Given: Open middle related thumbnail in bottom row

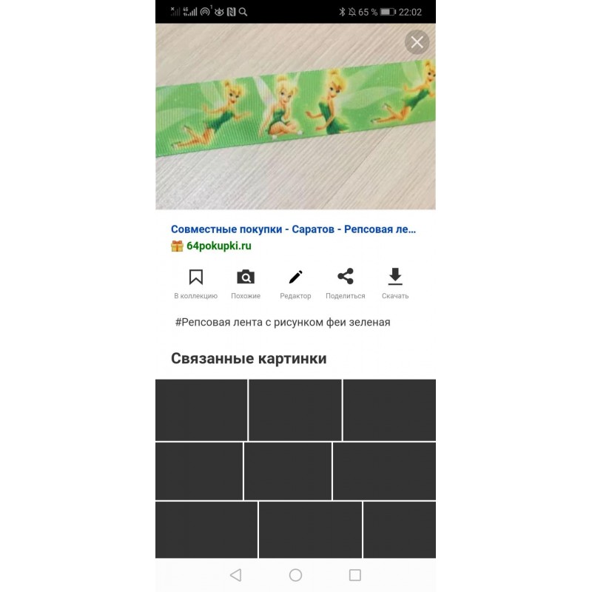Looking at the screenshot, I should pos(310,530).
